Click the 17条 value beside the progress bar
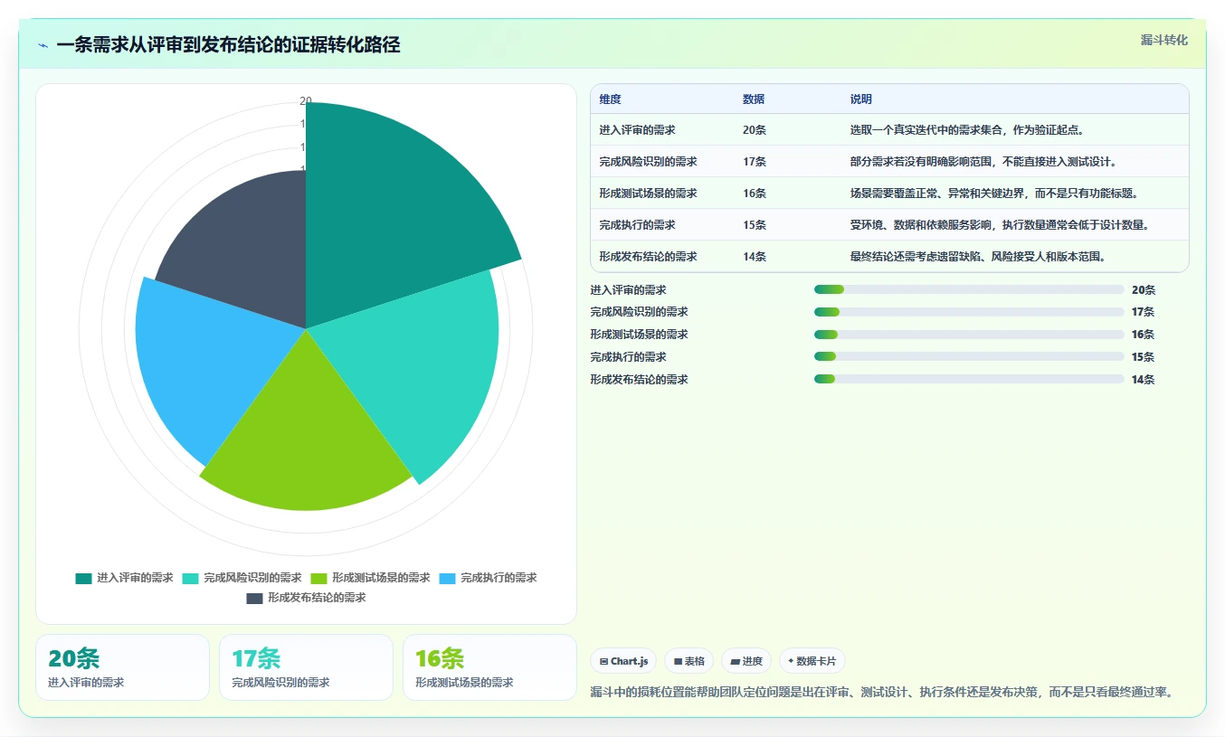The height and width of the screenshot is (737, 1225). click(1144, 312)
